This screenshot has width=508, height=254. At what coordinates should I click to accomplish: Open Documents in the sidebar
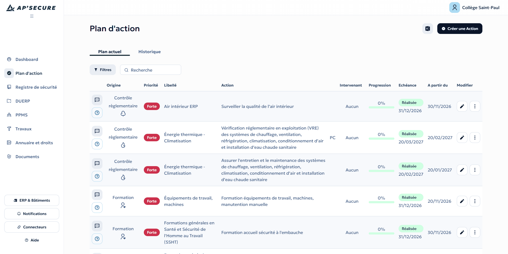[x=27, y=157]
